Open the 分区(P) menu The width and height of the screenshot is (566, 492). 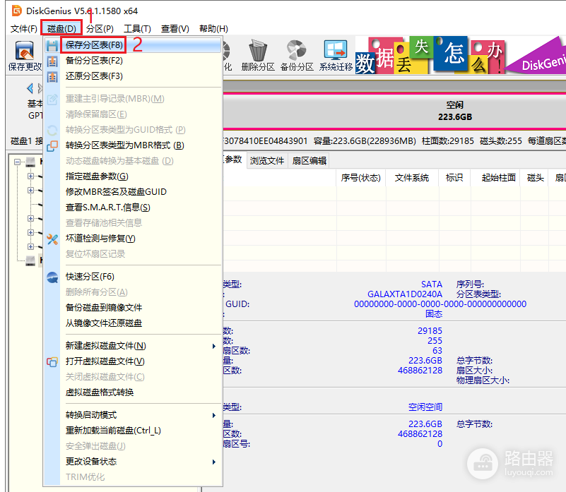tap(100, 28)
